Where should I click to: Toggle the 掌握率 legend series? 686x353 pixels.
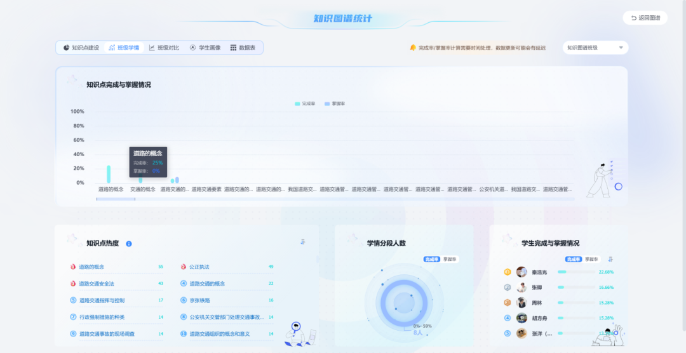tap(335, 103)
